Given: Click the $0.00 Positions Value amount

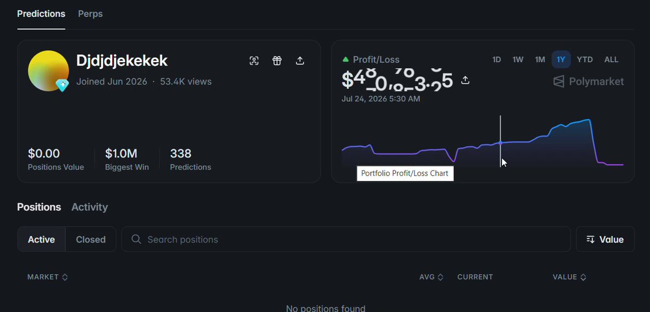Looking at the screenshot, I should pos(44,154).
